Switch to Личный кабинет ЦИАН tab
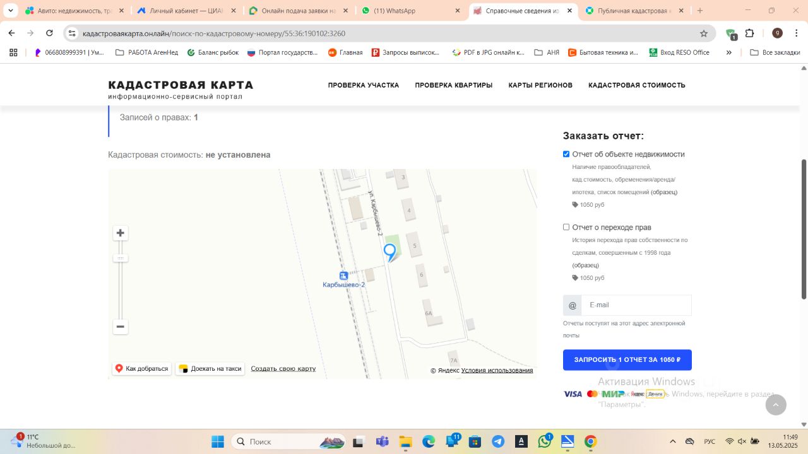The height and width of the screenshot is (454, 808). (x=187, y=11)
